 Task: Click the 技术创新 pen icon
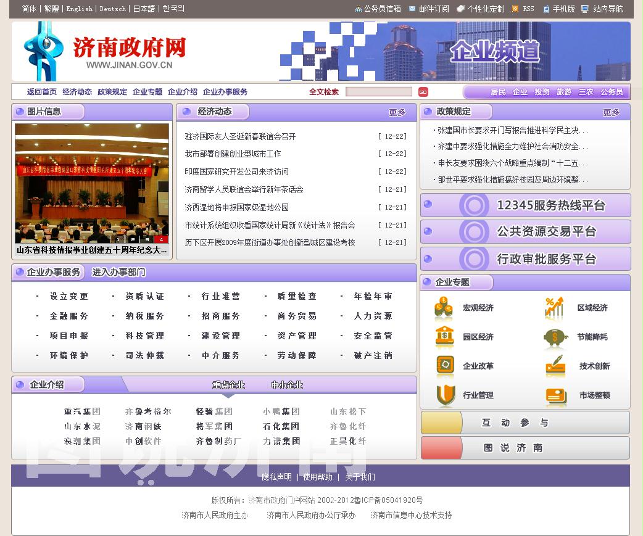[555, 366]
